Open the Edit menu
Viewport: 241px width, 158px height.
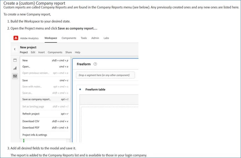[x=33, y=52]
